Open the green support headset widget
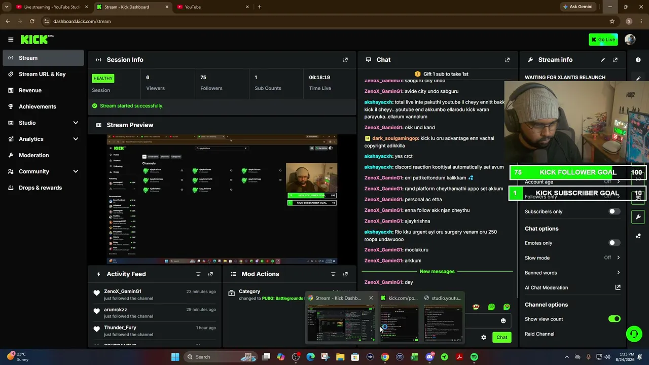Screen dimensions: 649x365 (634, 334)
